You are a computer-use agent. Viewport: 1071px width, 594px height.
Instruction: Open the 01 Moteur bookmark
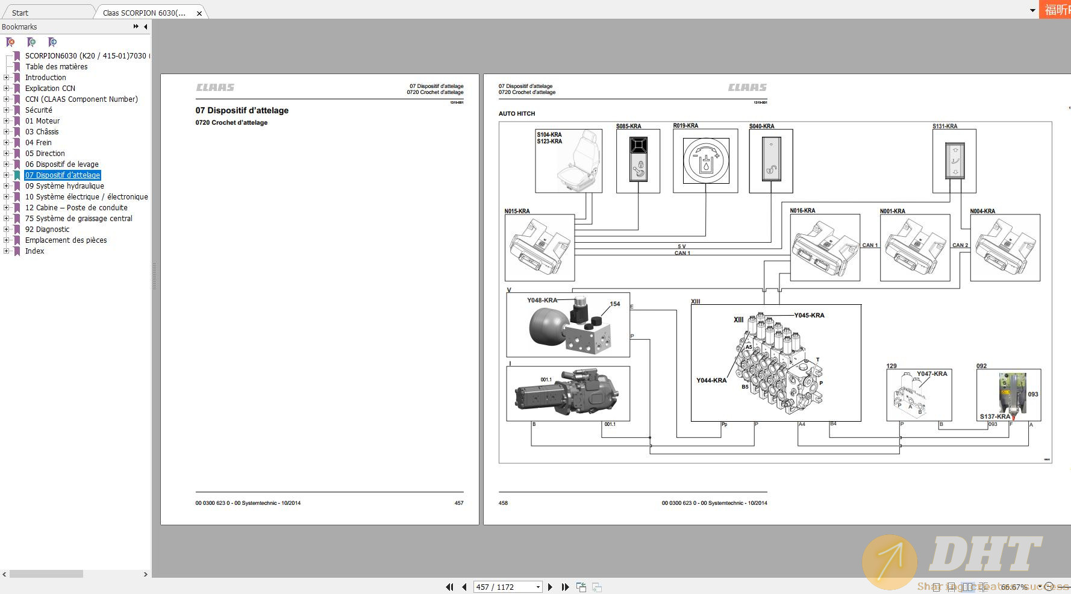pyautogui.click(x=42, y=120)
